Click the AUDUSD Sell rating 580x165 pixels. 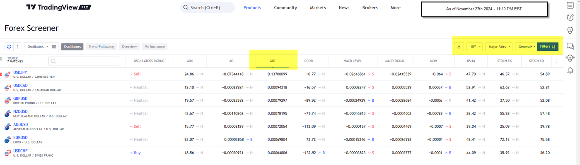pyautogui.click(x=135, y=127)
